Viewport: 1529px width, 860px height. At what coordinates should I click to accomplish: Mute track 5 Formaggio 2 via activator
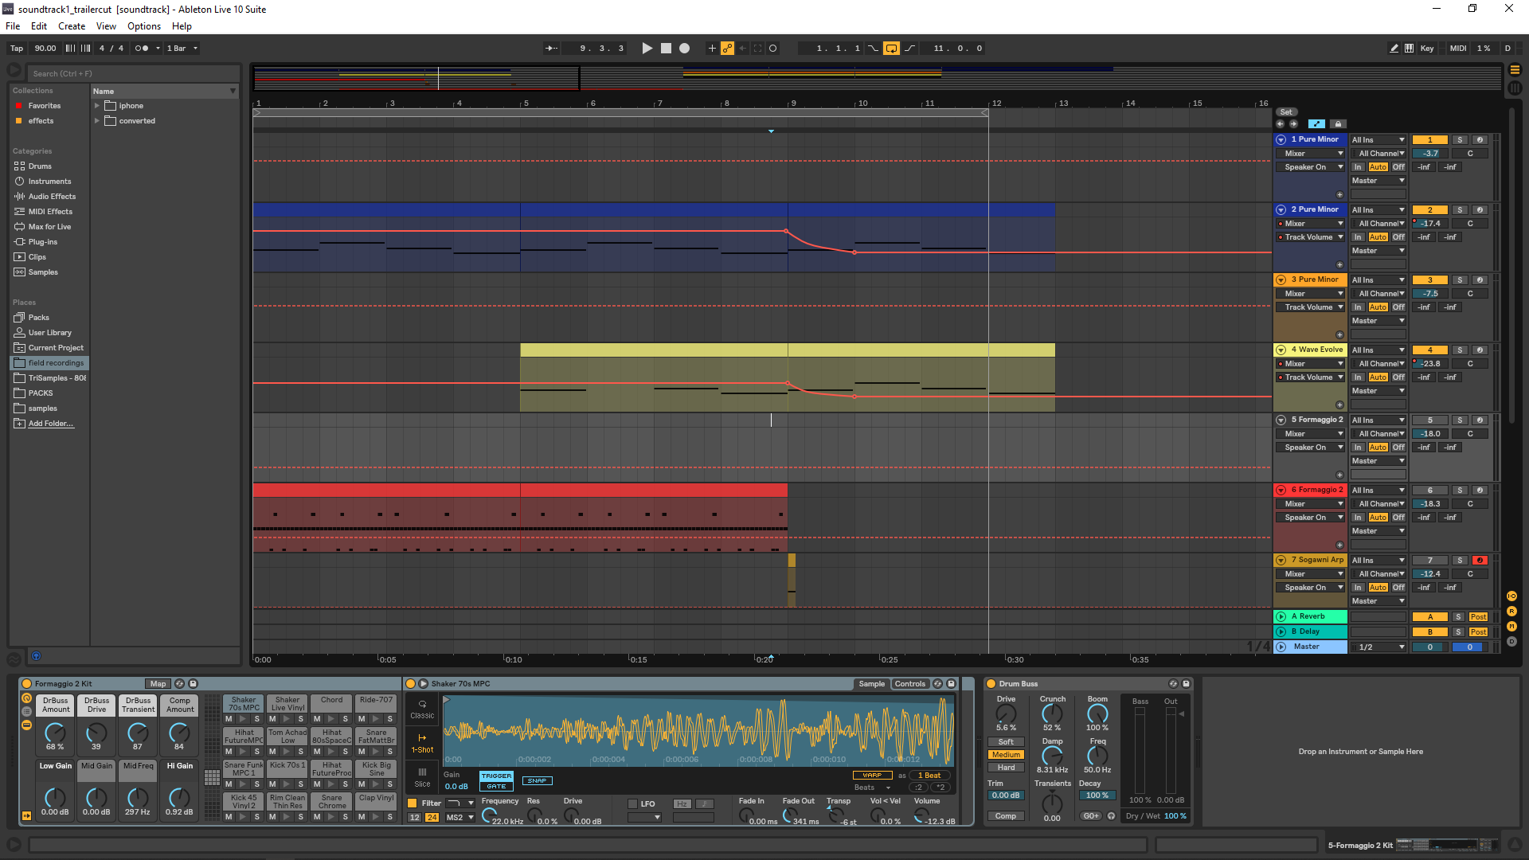[x=1429, y=420]
